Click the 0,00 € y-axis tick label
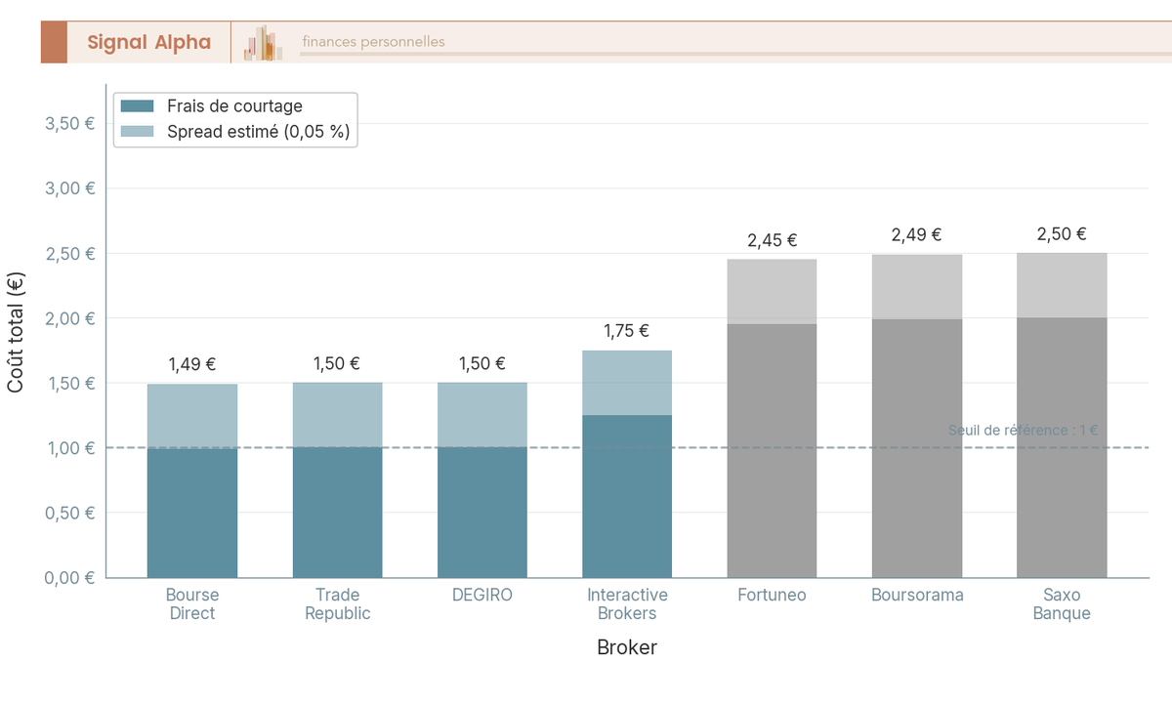The height and width of the screenshot is (704, 1172). (70, 577)
